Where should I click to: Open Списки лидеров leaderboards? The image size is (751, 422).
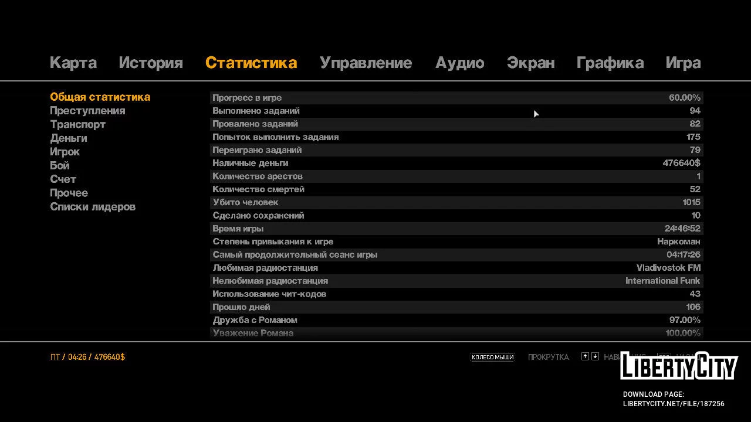pyautogui.click(x=93, y=207)
